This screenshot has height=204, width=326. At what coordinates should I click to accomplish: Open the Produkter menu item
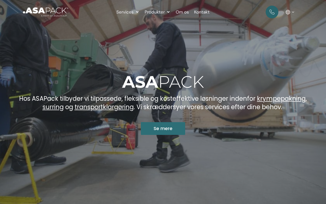click(x=155, y=12)
